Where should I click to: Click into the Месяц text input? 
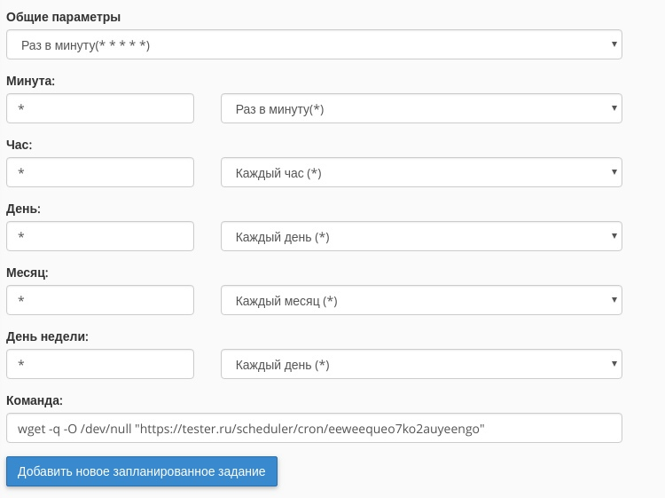100,300
